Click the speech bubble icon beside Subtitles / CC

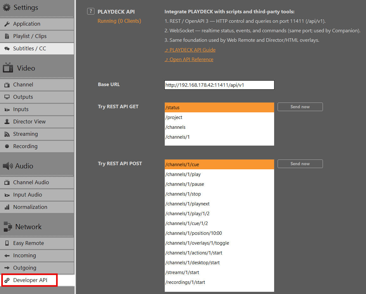pos(7,48)
